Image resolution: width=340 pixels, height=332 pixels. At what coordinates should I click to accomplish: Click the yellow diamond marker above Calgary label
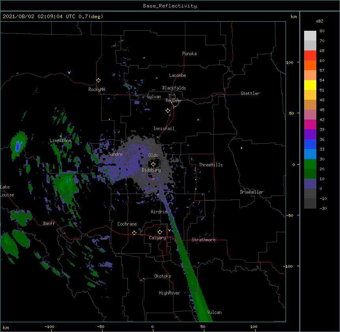point(160,232)
